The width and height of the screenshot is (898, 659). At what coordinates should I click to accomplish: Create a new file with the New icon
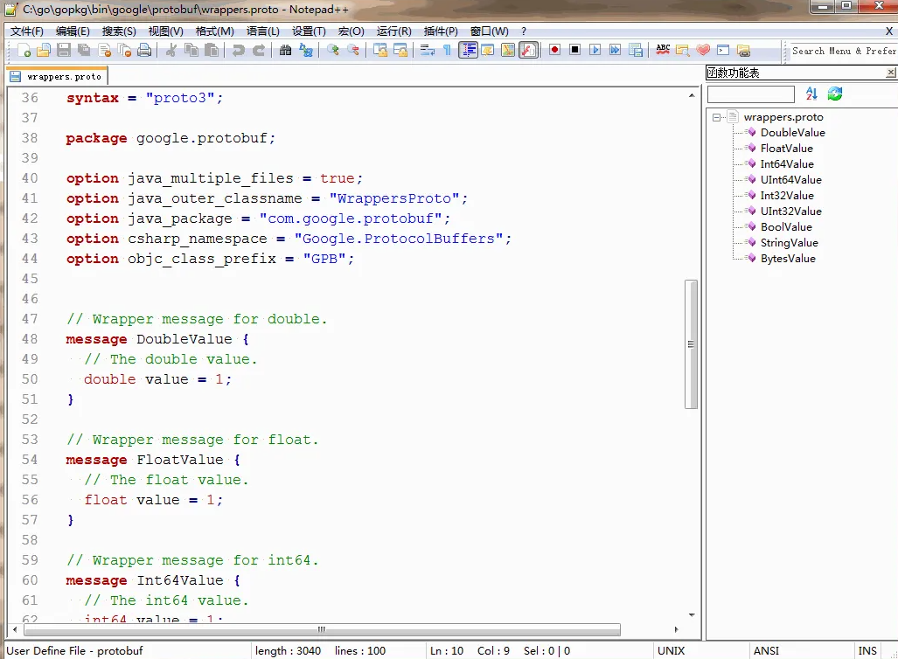click(x=24, y=51)
